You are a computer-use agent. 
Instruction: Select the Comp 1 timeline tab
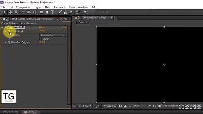[x=31, y=112]
